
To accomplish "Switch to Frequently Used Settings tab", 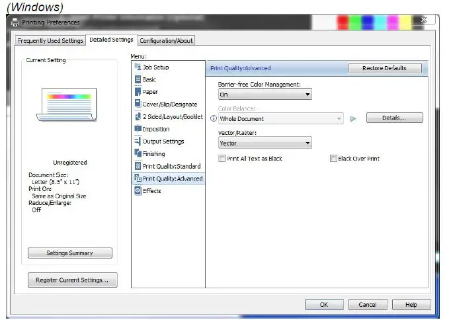I will click(50, 41).
